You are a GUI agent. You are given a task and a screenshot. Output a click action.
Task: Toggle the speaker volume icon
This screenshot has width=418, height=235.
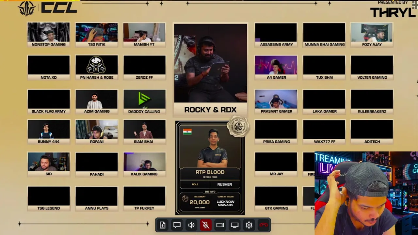tap(191, 225)
